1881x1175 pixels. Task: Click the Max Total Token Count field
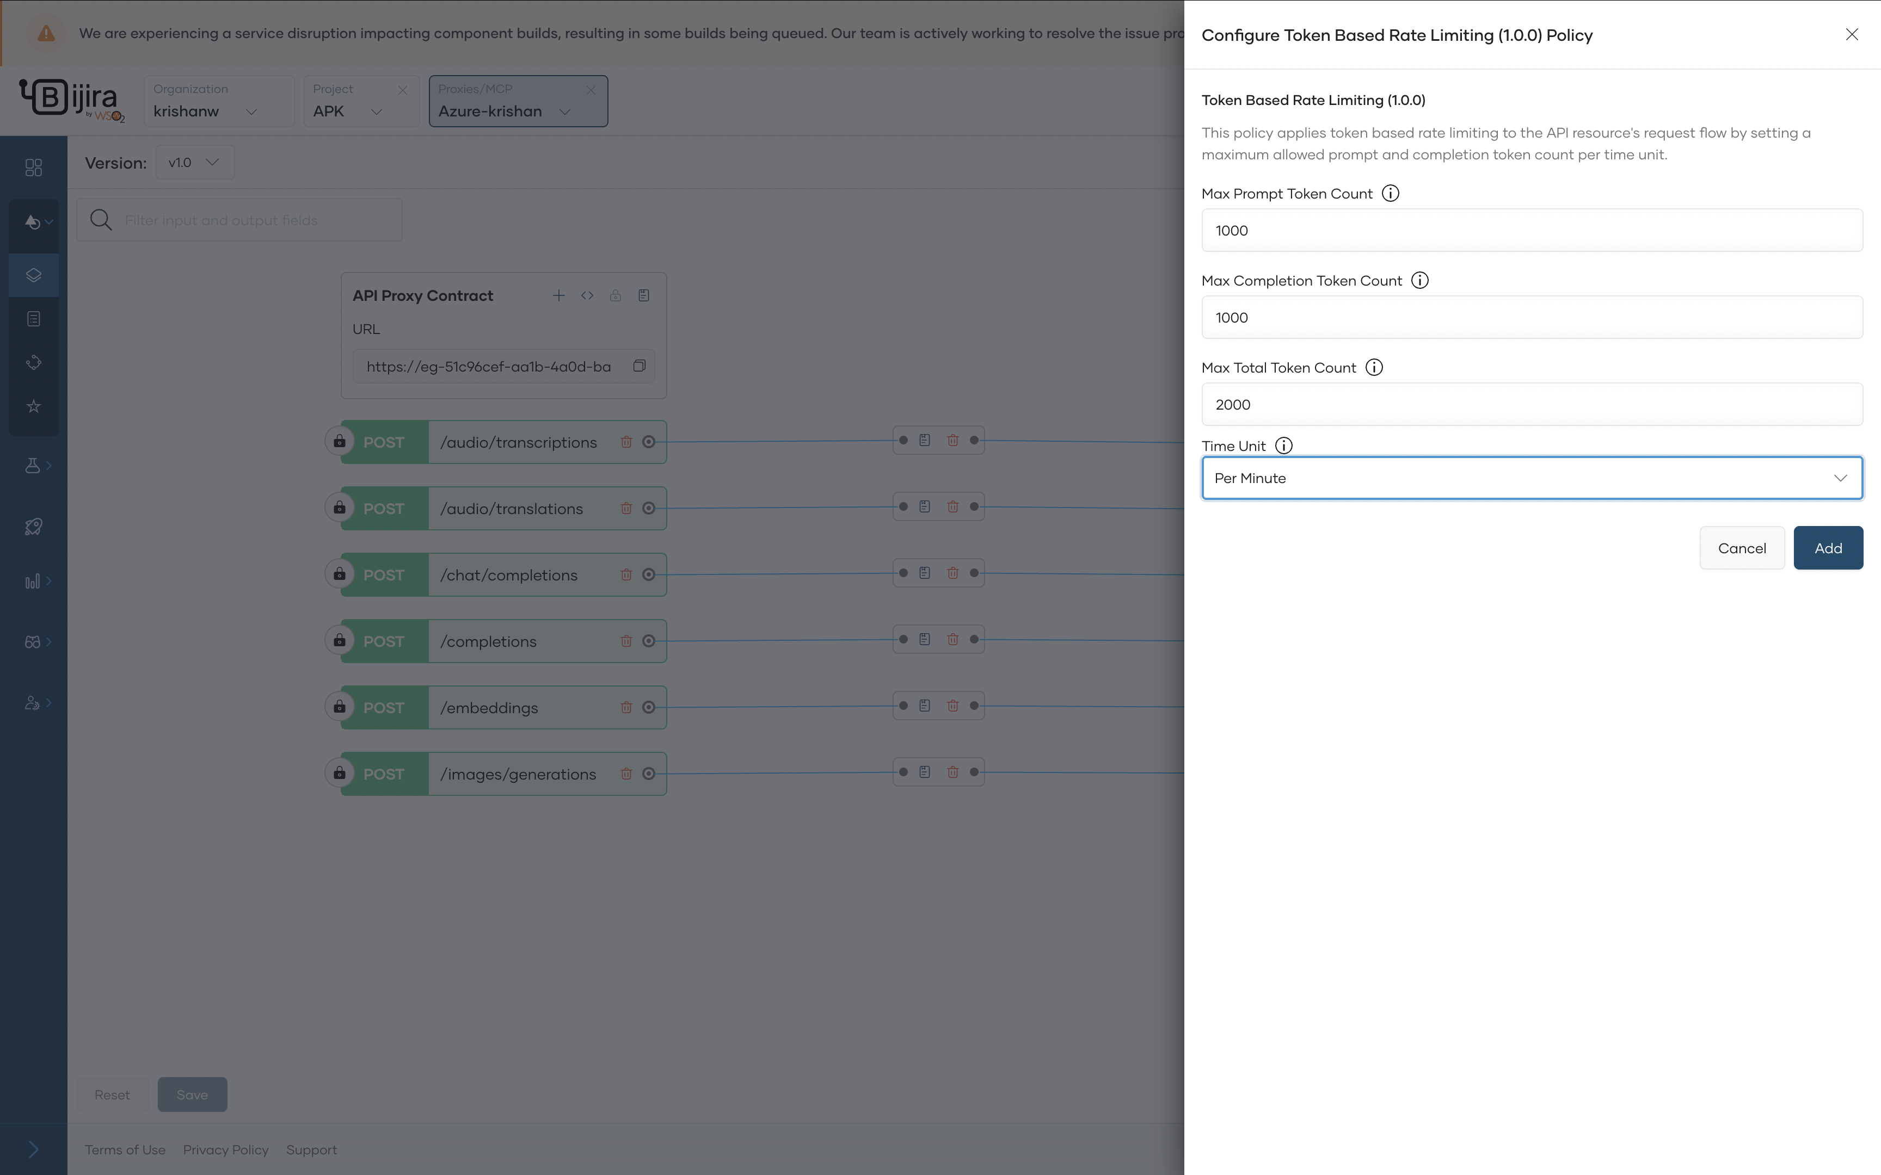coord(1531,405)
